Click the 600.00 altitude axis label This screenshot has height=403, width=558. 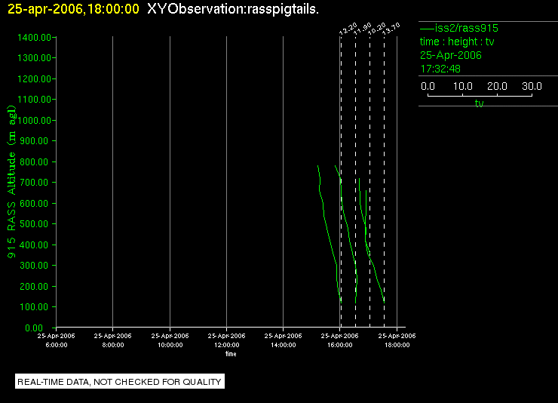coord(34,203)
